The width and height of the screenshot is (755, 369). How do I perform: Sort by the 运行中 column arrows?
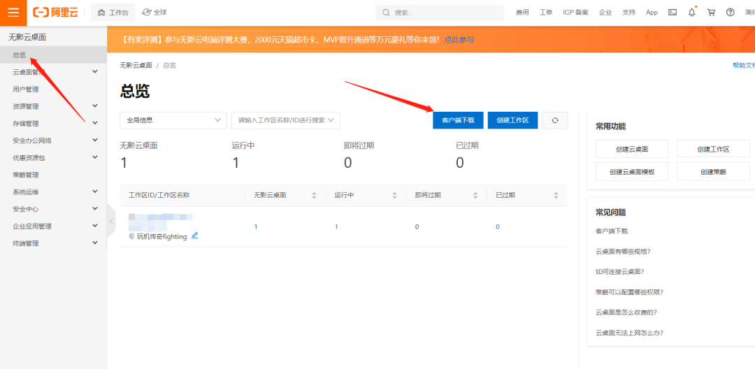pos(394,195)
